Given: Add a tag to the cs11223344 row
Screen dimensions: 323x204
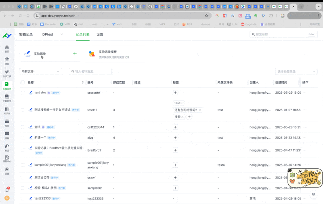Looking at the screenshot, I should (x=175, y=127).
